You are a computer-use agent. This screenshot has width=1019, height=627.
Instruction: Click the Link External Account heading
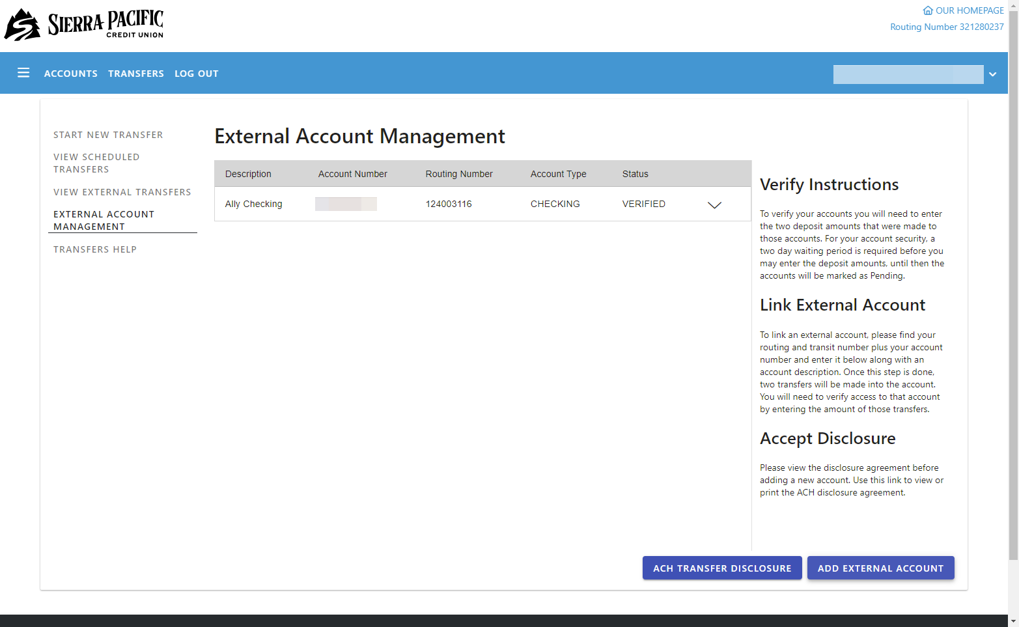coord(843,305)
